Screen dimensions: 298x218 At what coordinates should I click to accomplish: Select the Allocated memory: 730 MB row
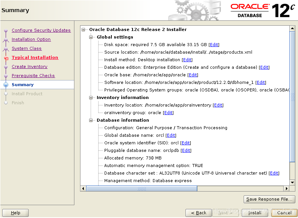(133, 158)
